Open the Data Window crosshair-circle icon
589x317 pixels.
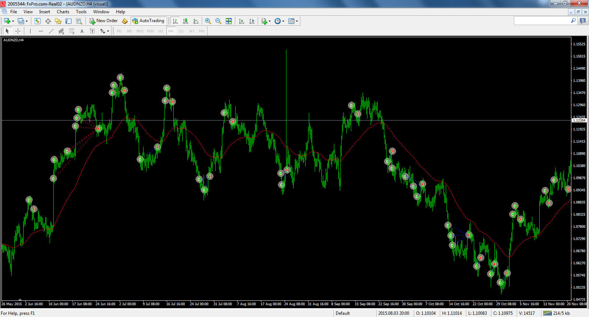coord(48,21)
